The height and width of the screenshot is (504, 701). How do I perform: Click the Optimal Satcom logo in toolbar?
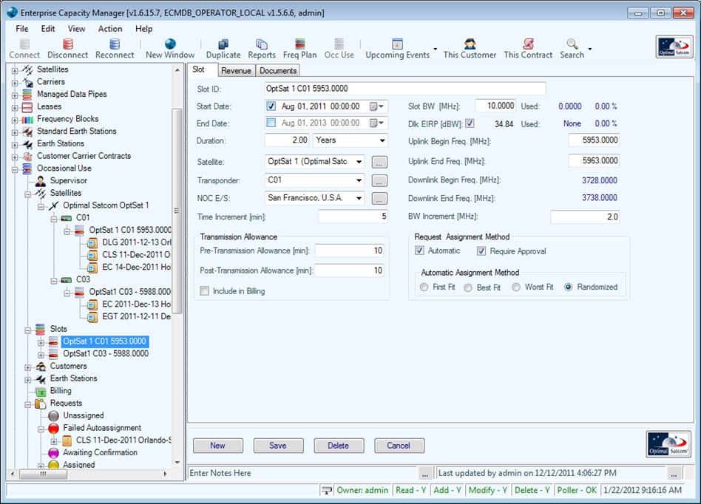tap(674, 47)
